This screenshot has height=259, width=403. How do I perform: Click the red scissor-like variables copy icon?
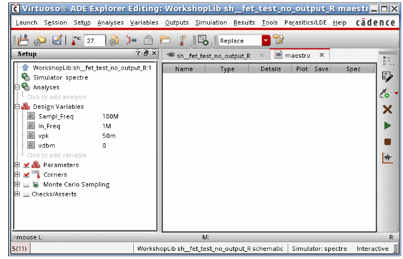[x=131, y=40]
